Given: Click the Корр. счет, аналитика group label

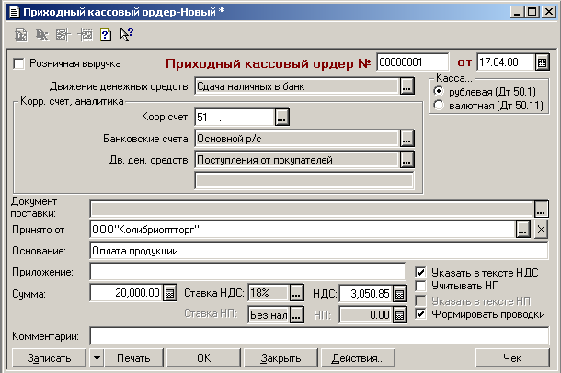Looking at the screenshot, I should point(72,101).
